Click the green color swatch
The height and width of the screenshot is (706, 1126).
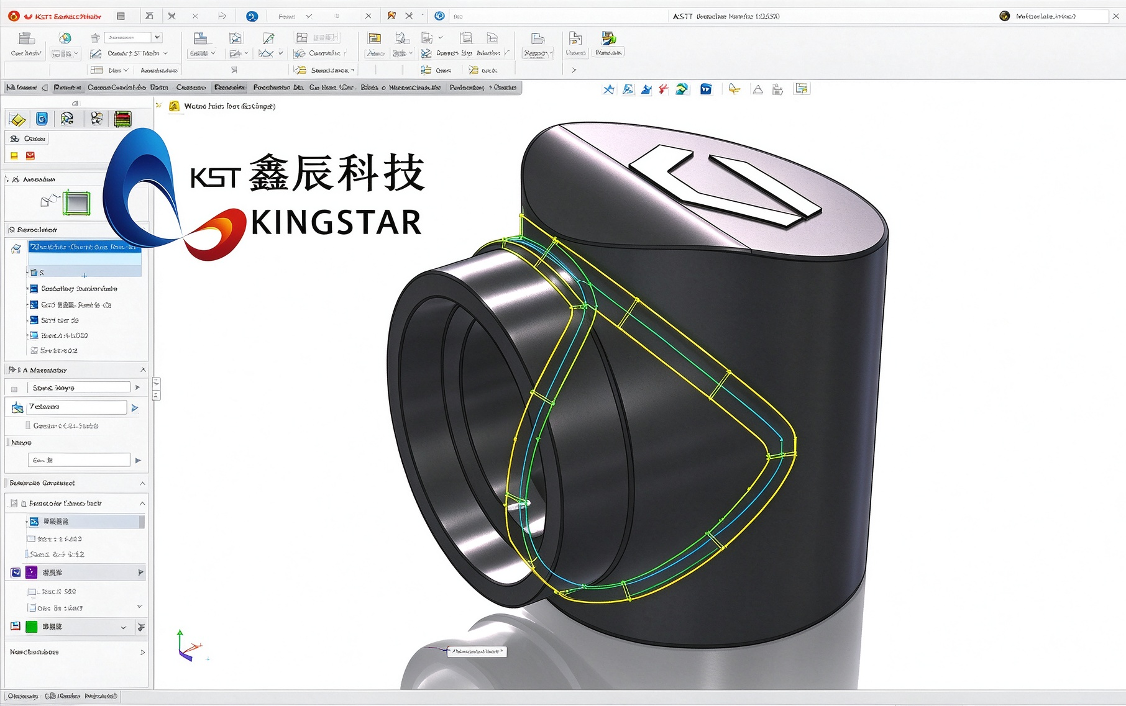tap(31, 627)
